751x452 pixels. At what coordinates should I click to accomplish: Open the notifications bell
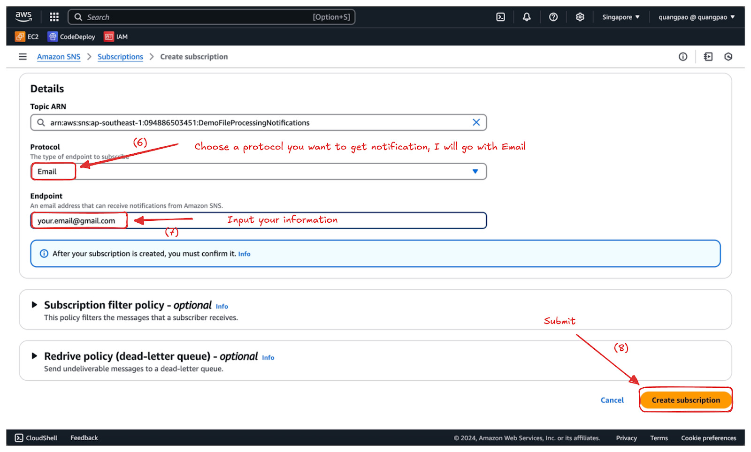point(527,17)
